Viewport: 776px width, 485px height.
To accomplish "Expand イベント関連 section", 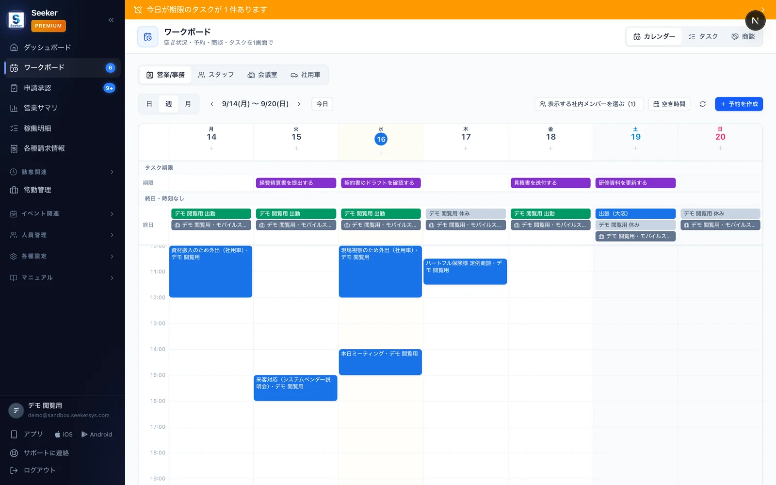I will (62, 213).
